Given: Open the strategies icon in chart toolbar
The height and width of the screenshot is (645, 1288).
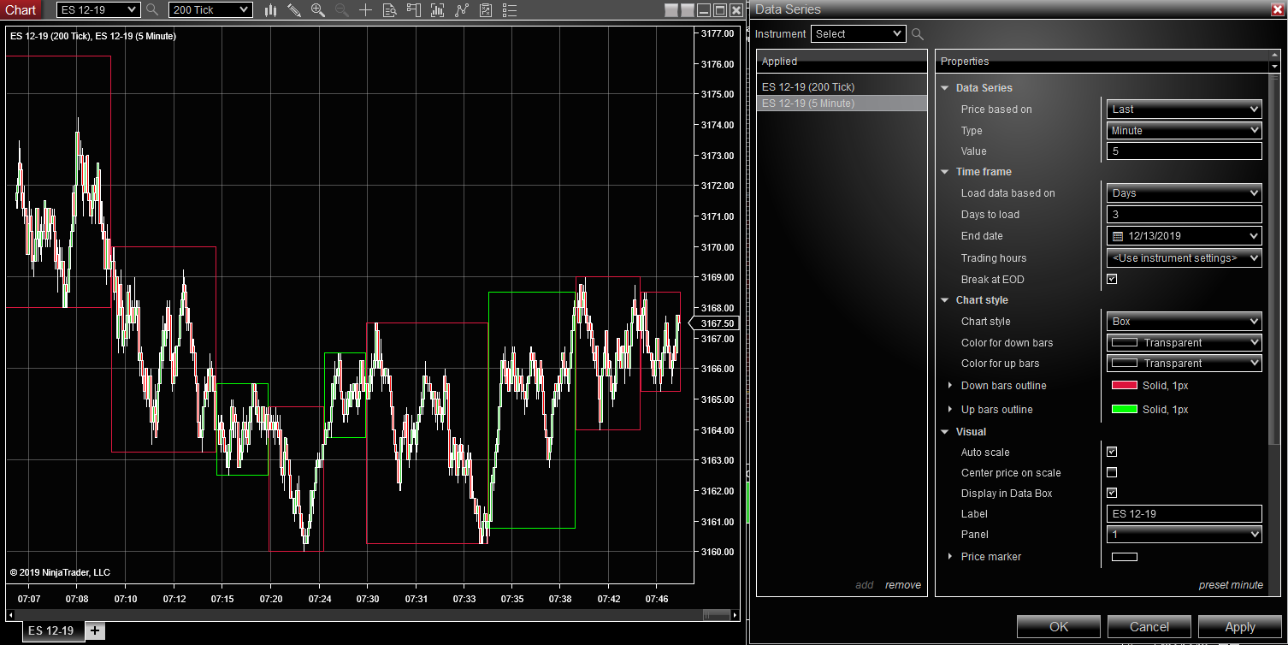Looking at the screenshot, I should (x=486, y=10).
